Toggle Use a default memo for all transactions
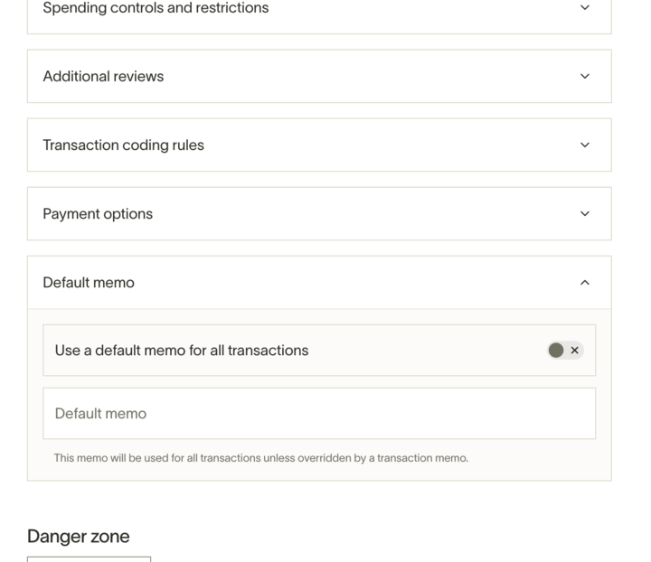The image size is (651, 562). (565, 351)
